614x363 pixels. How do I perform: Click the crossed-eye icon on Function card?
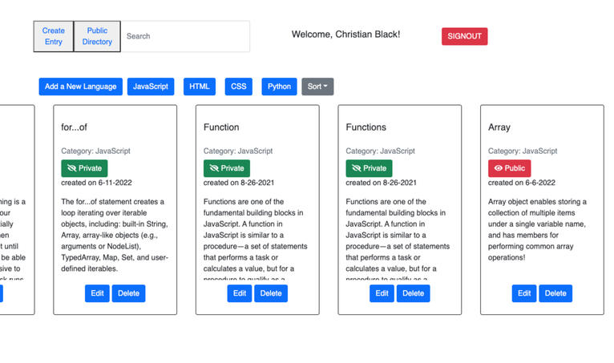click(214, 168)
